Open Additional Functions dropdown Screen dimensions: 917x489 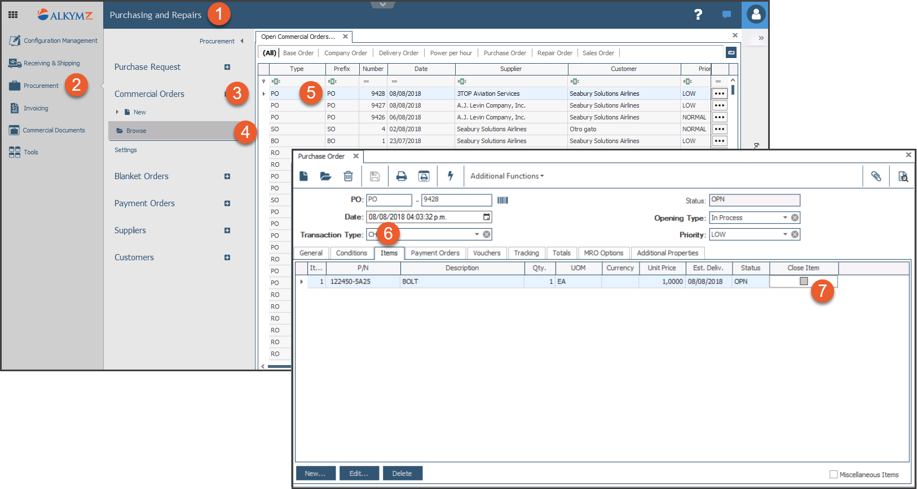click(x=507, y=176)
